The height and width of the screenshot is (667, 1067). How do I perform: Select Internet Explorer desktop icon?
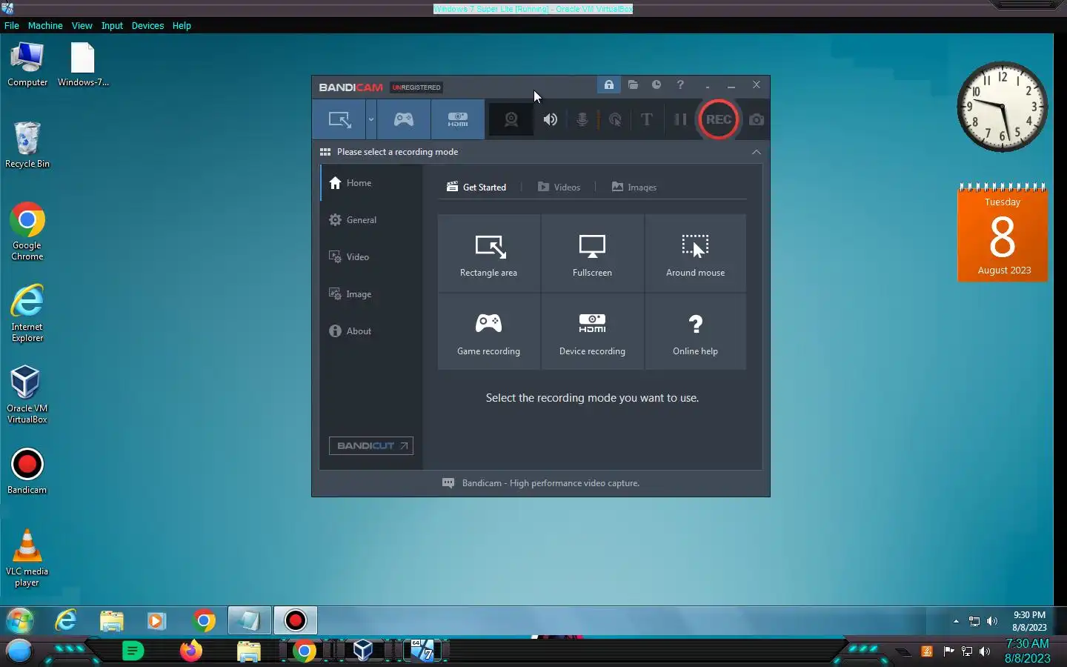[x=27, y=313]
